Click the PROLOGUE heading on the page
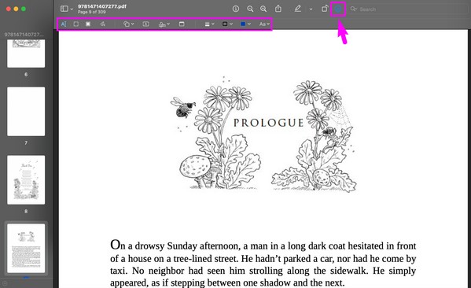This screenshot has width=471, height=288. 268,123
